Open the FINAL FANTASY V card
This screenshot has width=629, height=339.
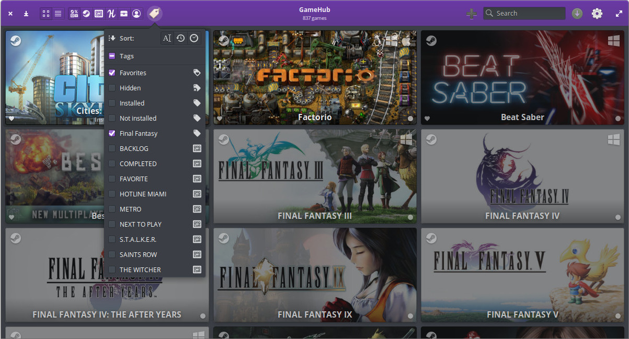[x=522, y=275]
